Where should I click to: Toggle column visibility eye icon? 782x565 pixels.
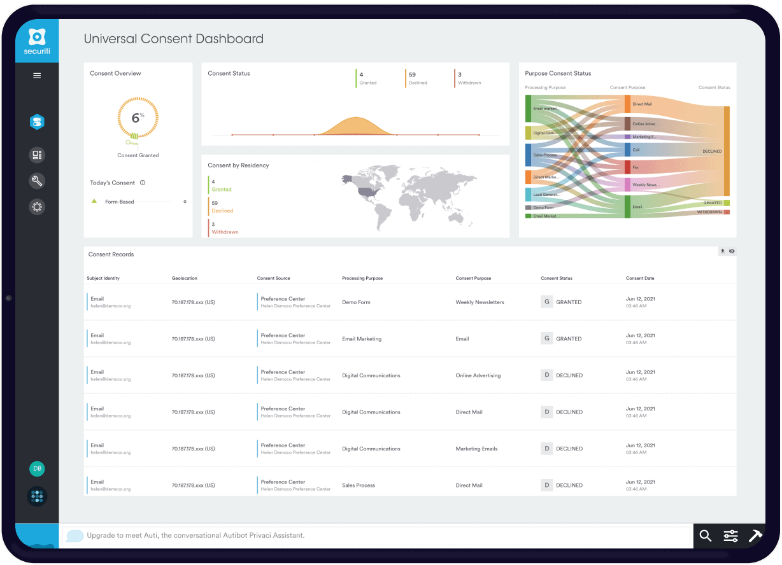(x=732, y=251)
